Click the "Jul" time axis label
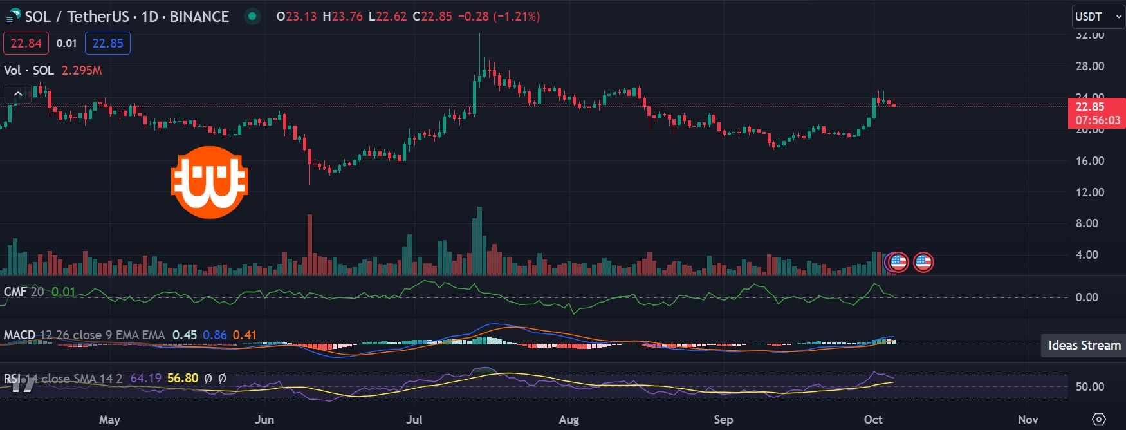The width and height of the screenshot is (1126, 430). 414,420
